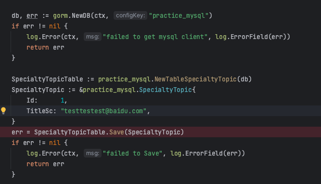321x184 pixels.
Task: Click the "failed to Save" string
Action: click(132, 154)
